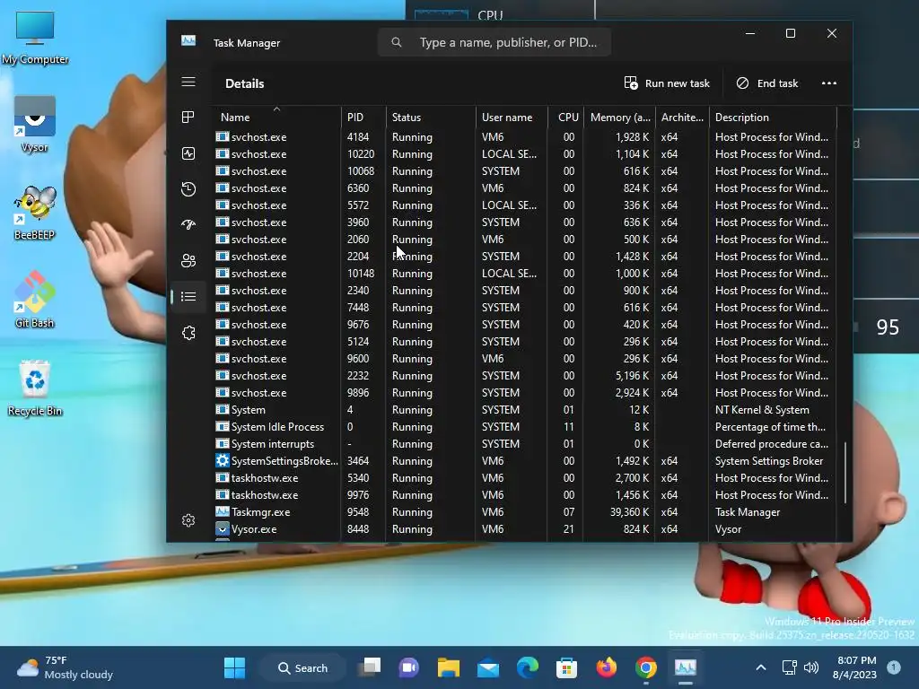
Task: Open the Recycle Bin desktop icon
Action: [35, 388]
